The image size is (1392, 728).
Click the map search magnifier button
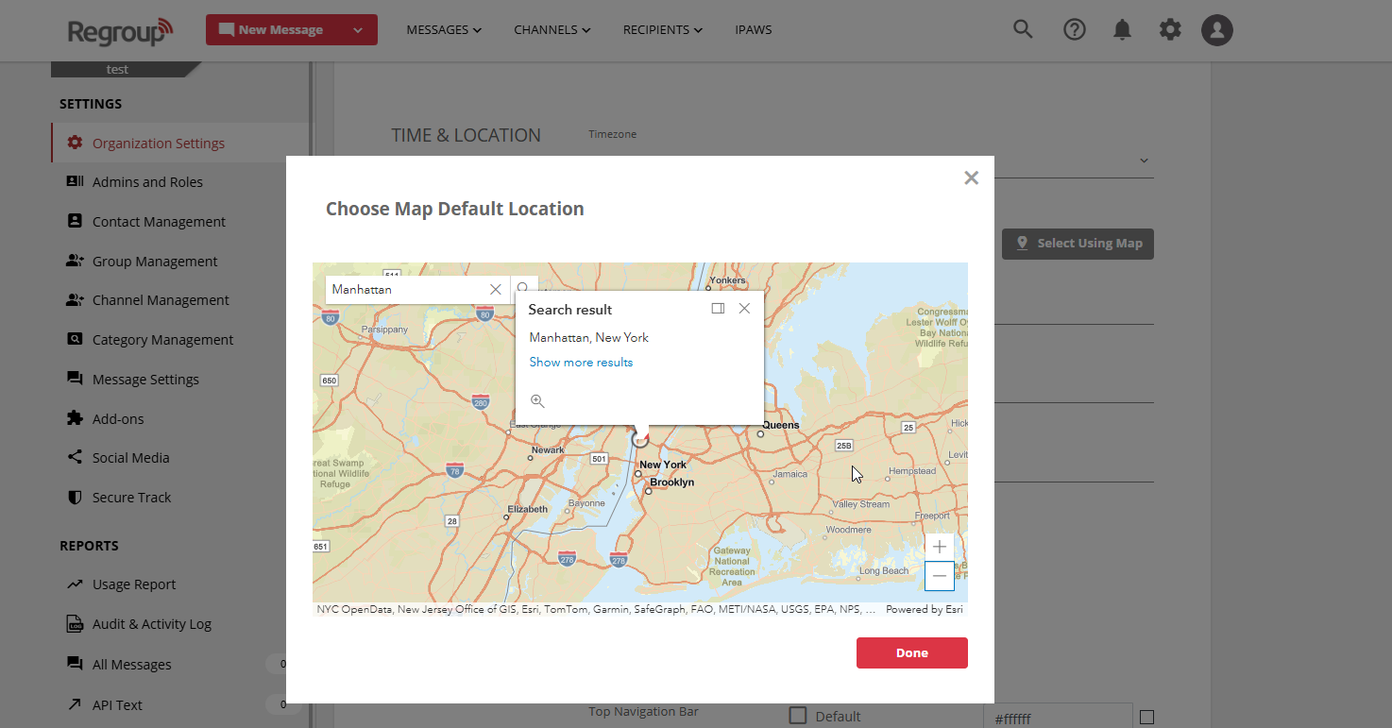523,289
